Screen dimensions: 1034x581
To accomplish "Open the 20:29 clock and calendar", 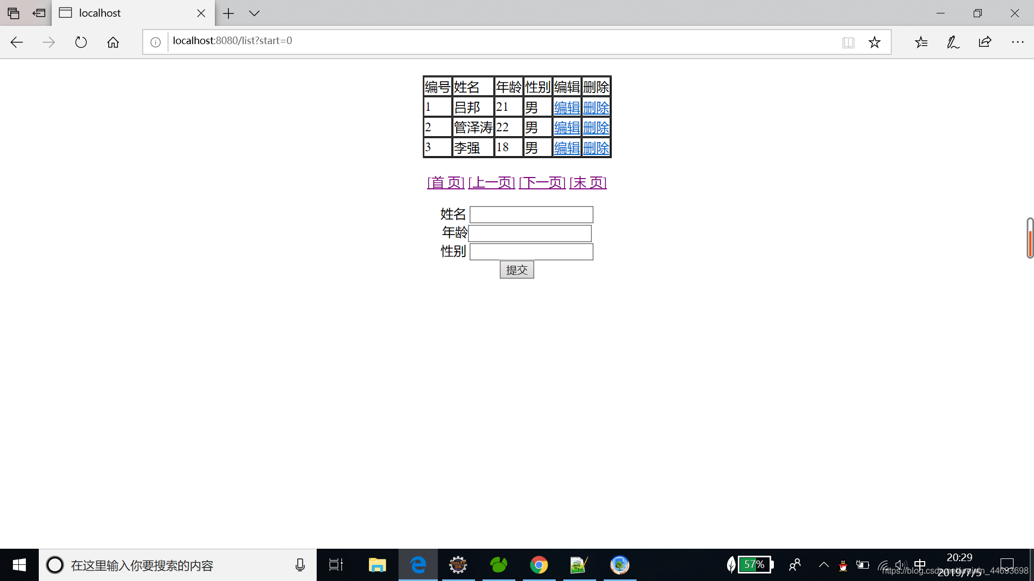I will [960, 565].
